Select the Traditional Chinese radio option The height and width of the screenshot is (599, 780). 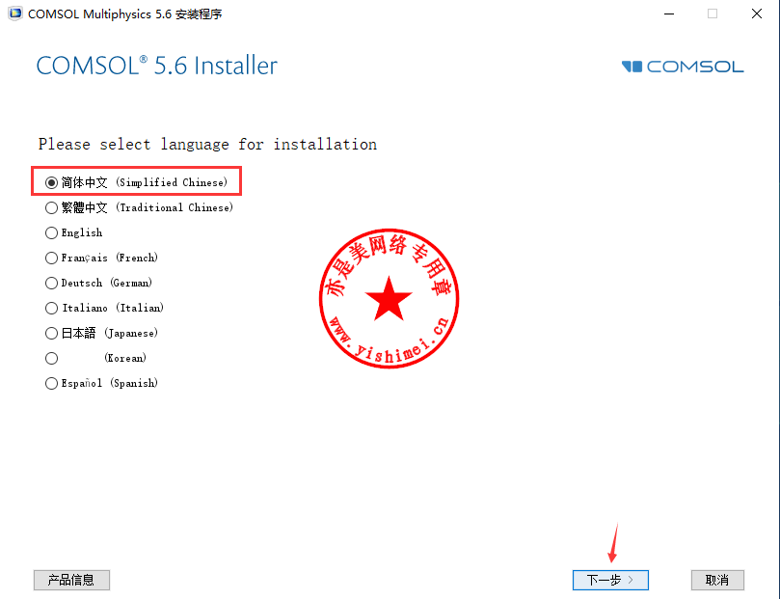(51, 207)
